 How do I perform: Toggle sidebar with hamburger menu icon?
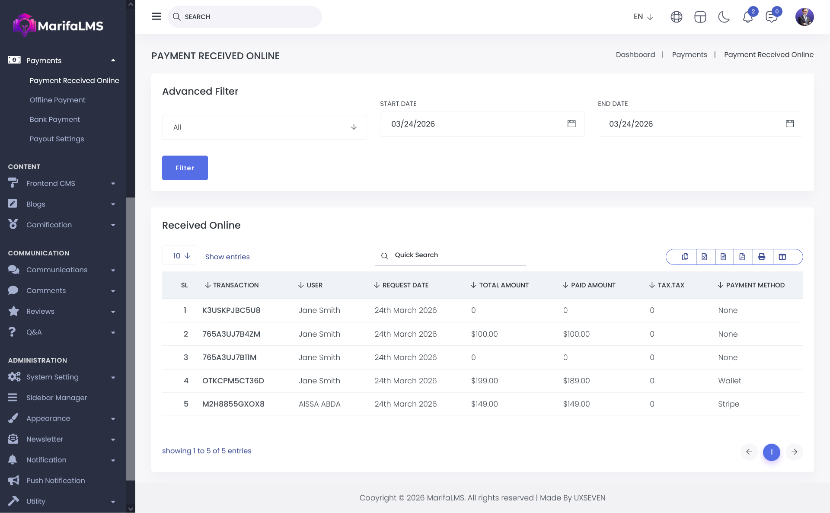[x=156, y=16]
